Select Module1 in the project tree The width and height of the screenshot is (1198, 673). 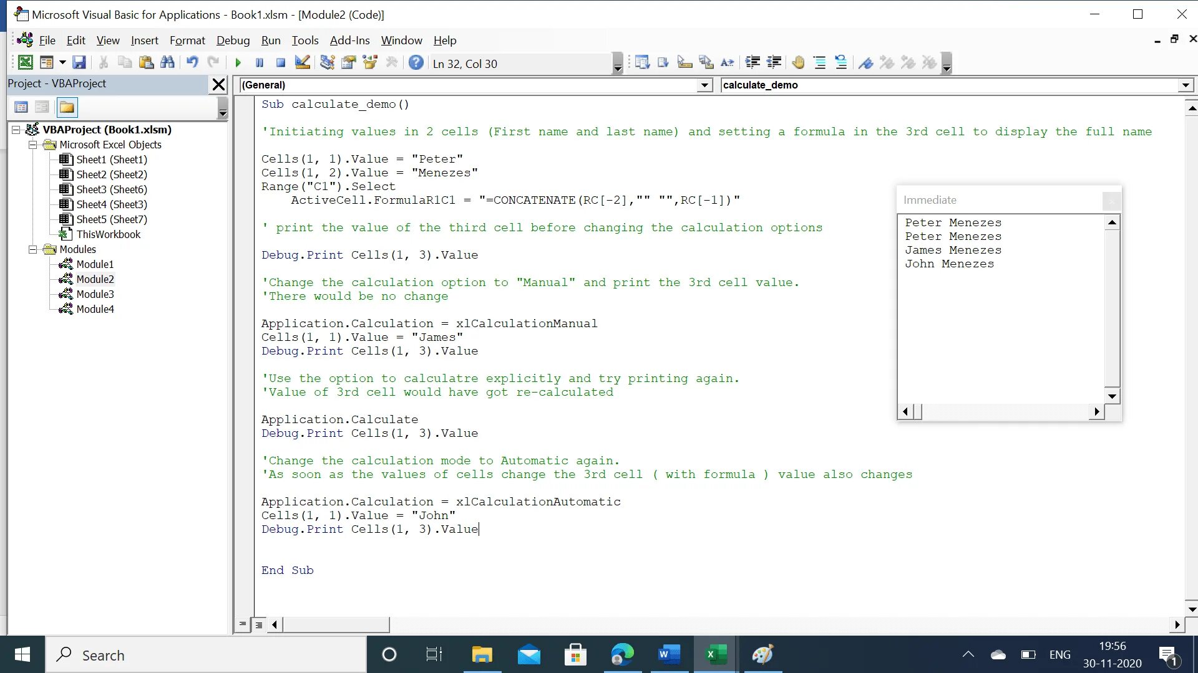coord(95,264)
